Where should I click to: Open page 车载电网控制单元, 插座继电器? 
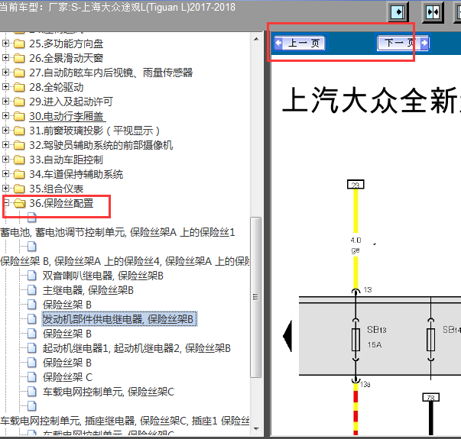[x=125, y=421]
